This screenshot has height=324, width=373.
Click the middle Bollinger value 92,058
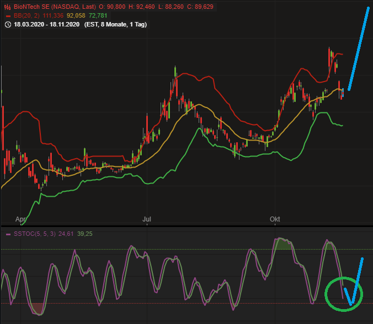(x=76, y=15)
